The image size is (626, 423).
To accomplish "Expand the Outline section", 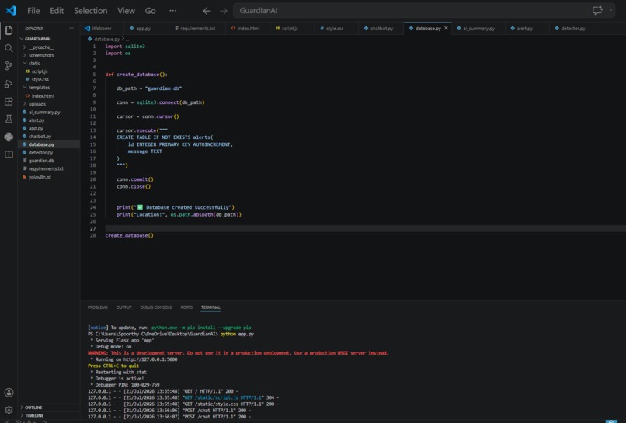I will coord(50,407).
